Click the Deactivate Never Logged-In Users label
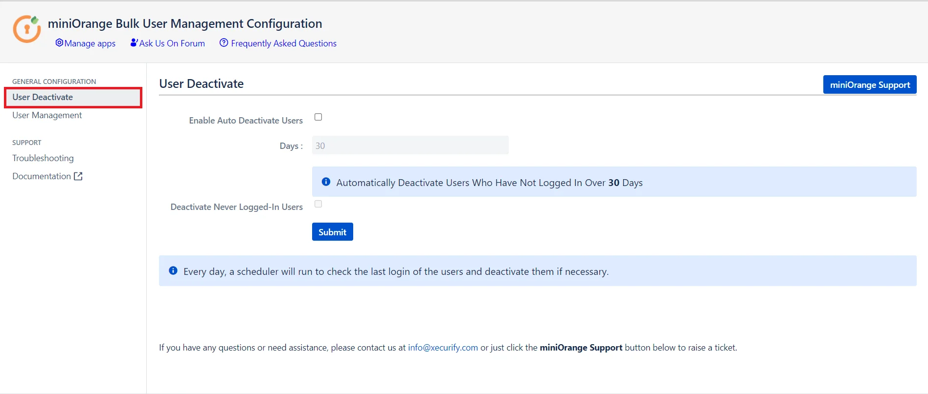Image resolution: width=928 pixels, height=394 pixels. 237,207
